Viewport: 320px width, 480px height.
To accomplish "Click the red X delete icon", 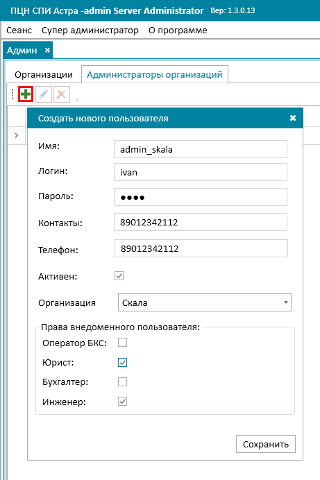I will pos(62,94).
